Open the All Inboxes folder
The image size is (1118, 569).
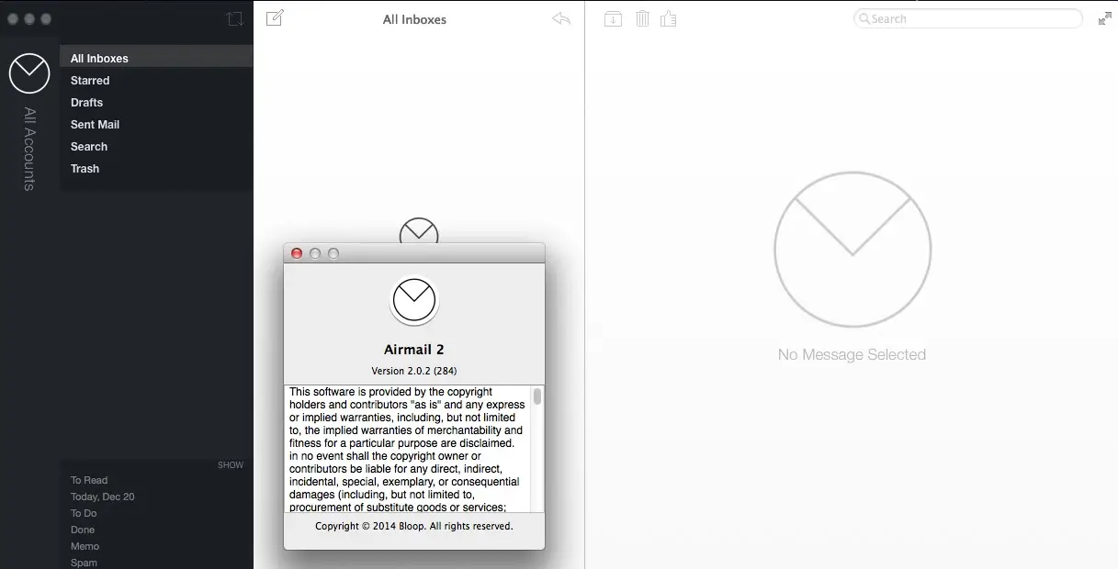coord(156,58)
